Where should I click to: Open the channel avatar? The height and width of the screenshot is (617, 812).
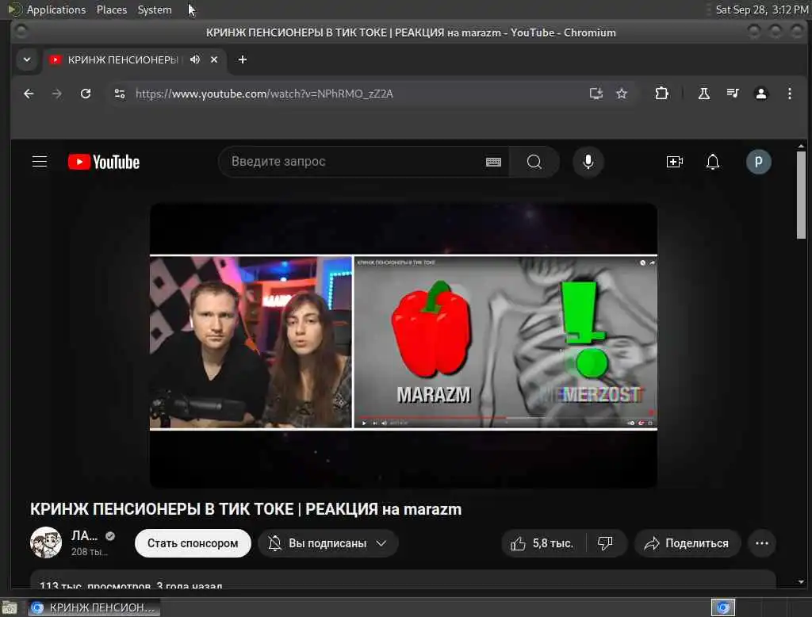pyautogui.click(x=45, y=542)
